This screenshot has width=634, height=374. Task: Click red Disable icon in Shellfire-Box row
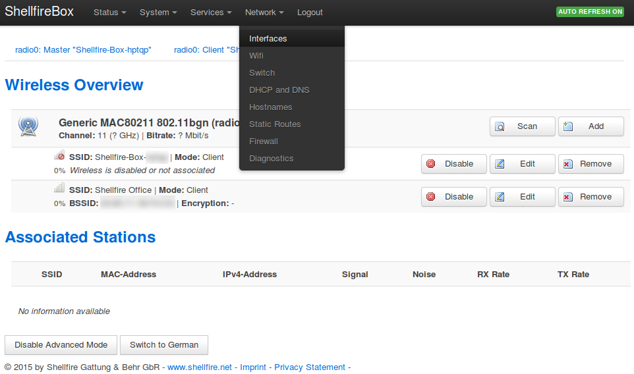tap(431, 163)
